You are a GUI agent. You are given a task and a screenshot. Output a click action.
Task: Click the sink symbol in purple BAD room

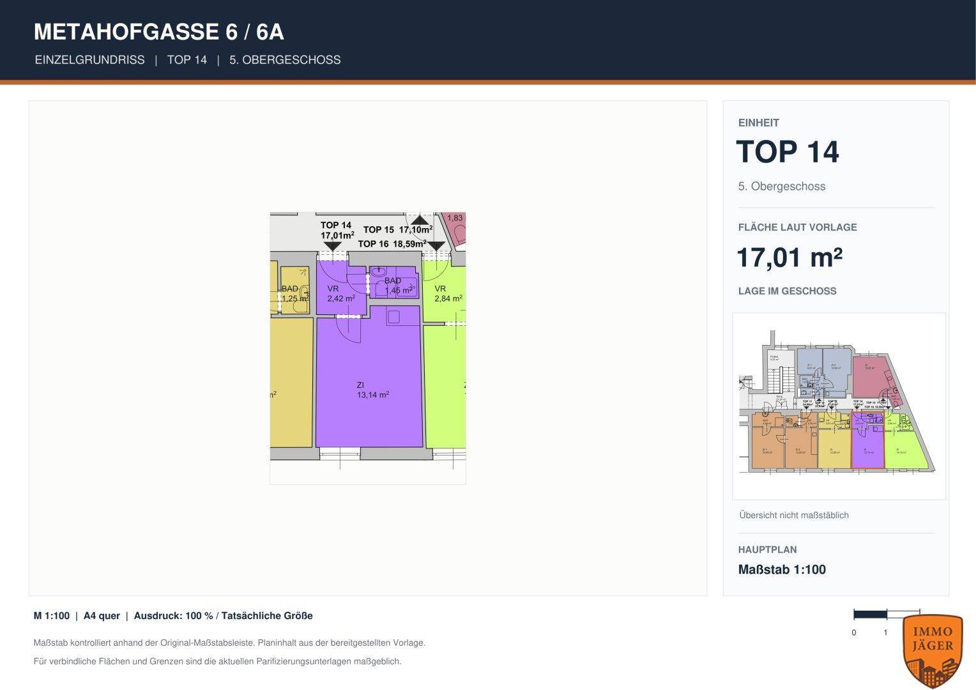(378, 272)
